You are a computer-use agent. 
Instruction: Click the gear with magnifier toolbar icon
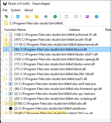[46, 17]
